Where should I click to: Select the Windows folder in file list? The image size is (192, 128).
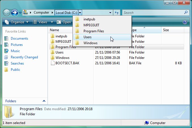point(62,58)
